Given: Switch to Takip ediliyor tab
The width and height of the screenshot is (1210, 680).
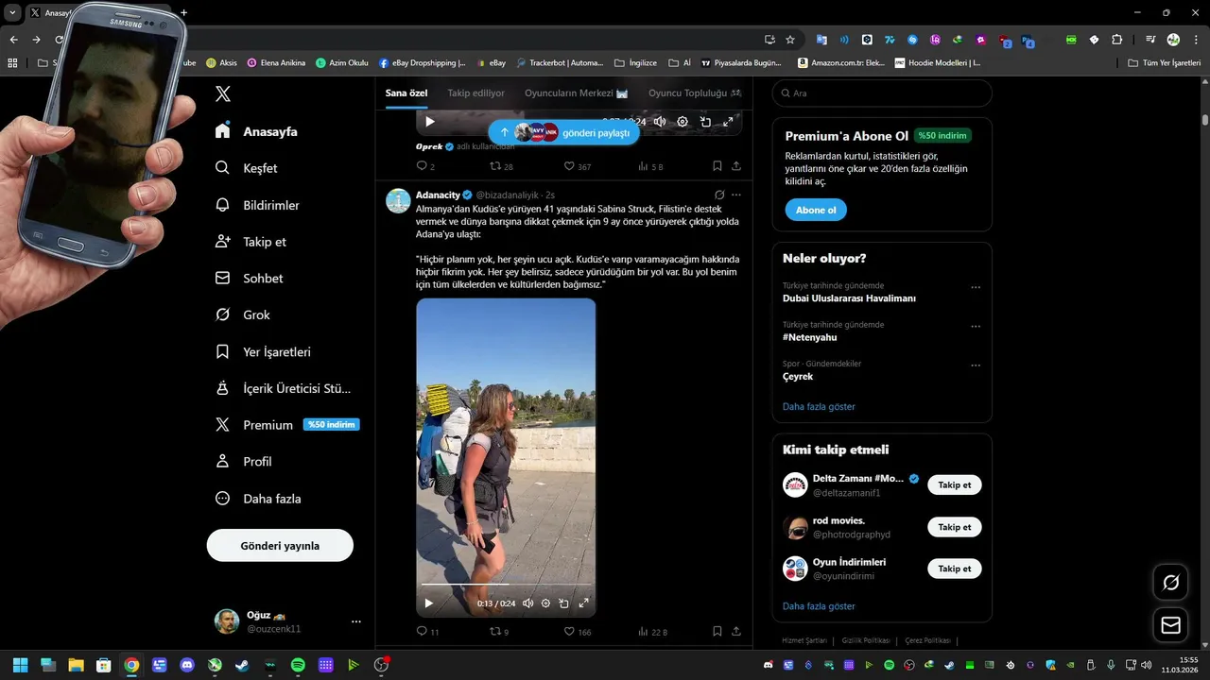Looking at the screenshot, I should [x=475, y=93].
